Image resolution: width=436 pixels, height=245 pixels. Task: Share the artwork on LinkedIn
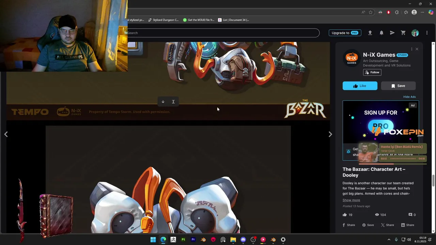(x=408, y=225)
